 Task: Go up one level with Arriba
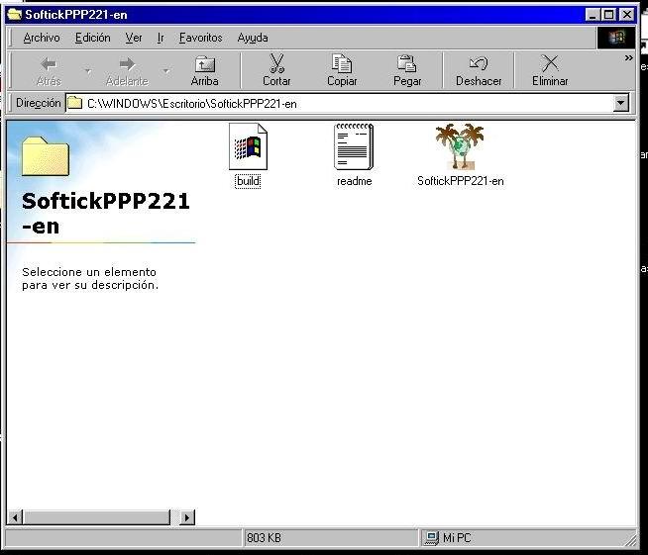click(x=204, y=71)
